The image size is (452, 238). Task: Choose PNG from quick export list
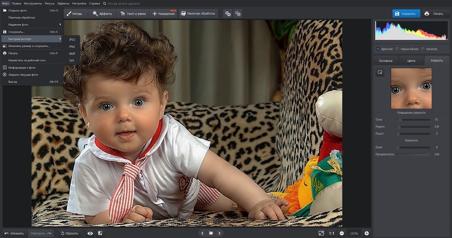click(x=72, y=46)
